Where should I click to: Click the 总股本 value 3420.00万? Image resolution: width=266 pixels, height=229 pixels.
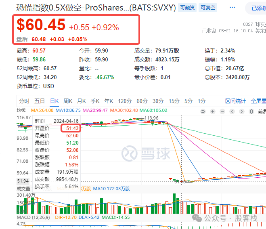coord(237,77)
